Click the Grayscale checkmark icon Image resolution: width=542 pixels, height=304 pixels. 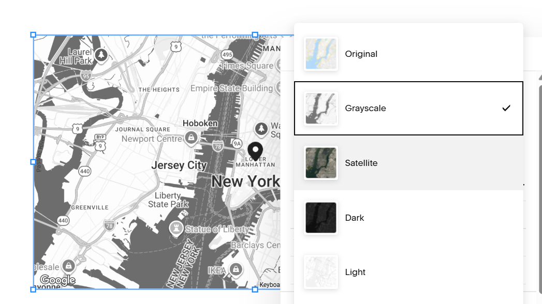(506, 108)
